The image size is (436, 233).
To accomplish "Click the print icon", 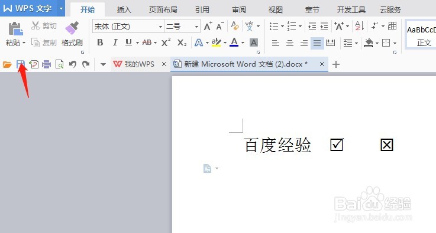I will coord(46,65).
